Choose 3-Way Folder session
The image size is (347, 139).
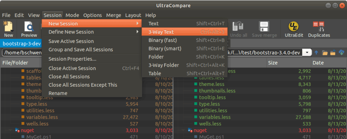[x=185, y=65]
